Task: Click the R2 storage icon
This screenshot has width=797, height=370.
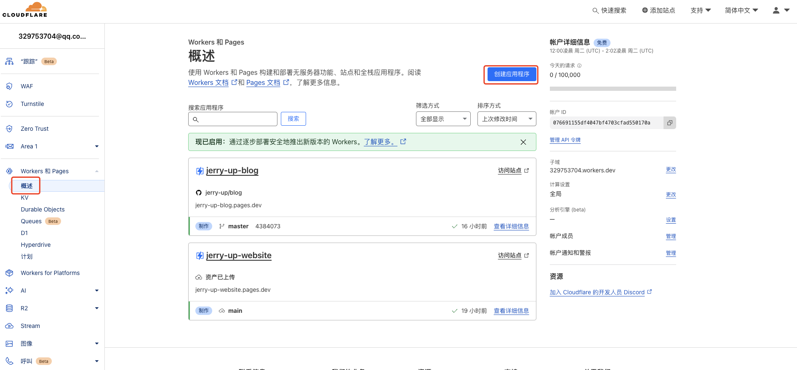Action: (x=9, y=308)
